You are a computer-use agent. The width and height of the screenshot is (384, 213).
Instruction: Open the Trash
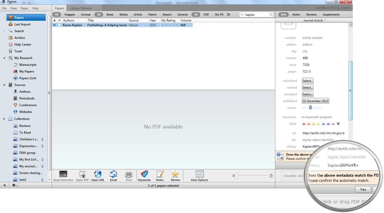pyautogui.click(x=18, y=51)
